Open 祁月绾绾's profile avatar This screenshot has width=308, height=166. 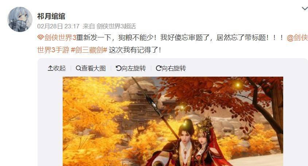20,19
